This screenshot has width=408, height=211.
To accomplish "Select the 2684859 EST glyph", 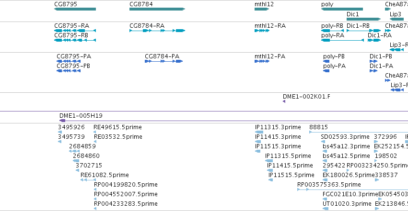I will pyautogui.click(x=74, y=151).
